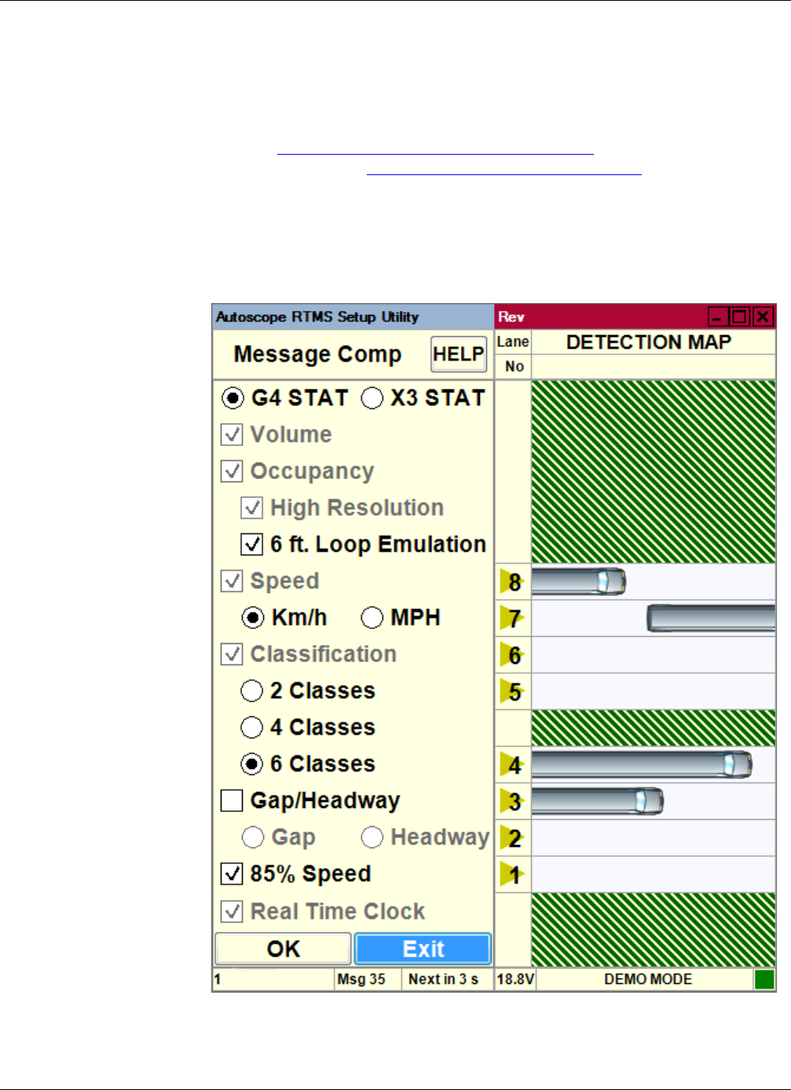Select the 6 Classes option
This screenshot has height=1090, width=791.
251,764
